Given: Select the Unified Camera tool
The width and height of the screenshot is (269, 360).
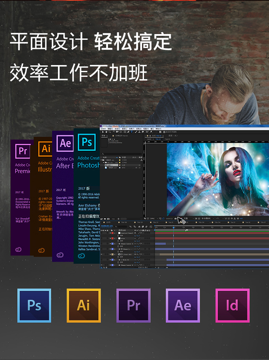Looking at the screenshot, I should coord(117,132).
